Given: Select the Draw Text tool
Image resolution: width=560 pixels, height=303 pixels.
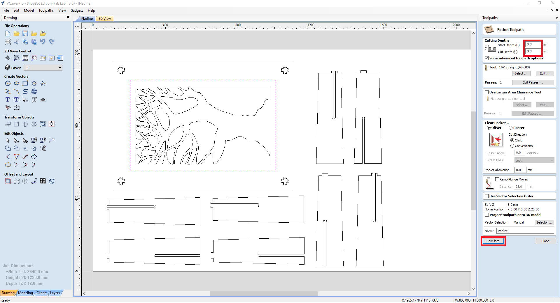Looking at the screenshot, I should [x=8, y=100].
